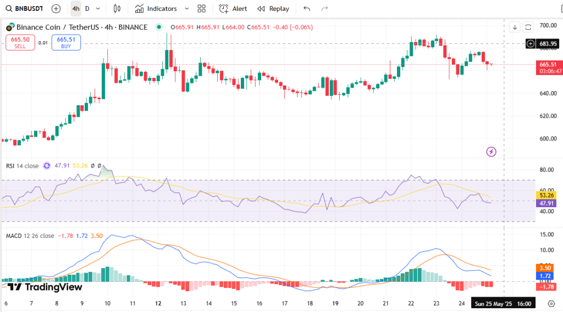Open time axis settings gear icon

click(551, 304)
